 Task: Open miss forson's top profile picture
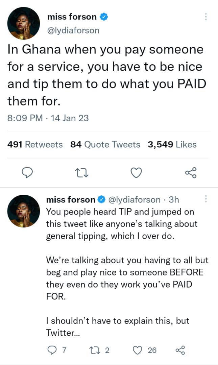pyautogui.click(x=24, y=23)
